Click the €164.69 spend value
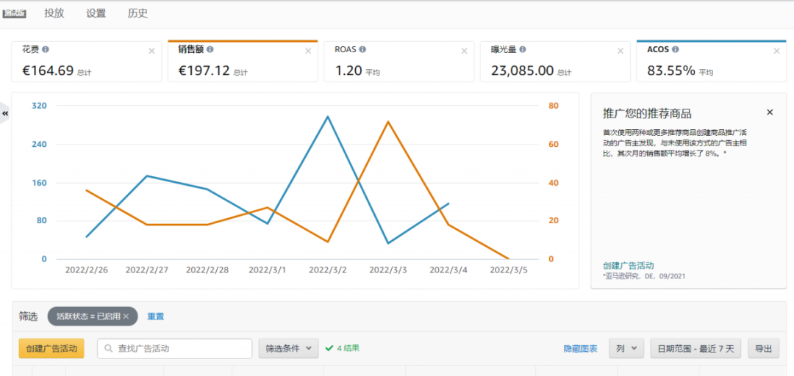Viewport: 794px width, 376px height. coord(48,70)
